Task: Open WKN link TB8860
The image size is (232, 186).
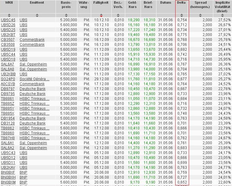Action: pyautogui.click(x=7, y=133)
